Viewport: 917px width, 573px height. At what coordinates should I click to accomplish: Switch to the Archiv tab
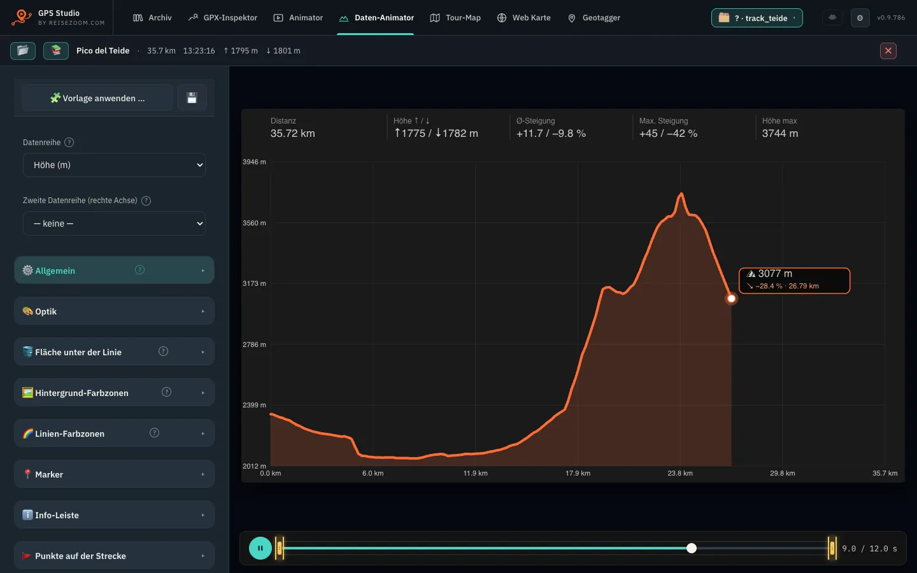153,18
